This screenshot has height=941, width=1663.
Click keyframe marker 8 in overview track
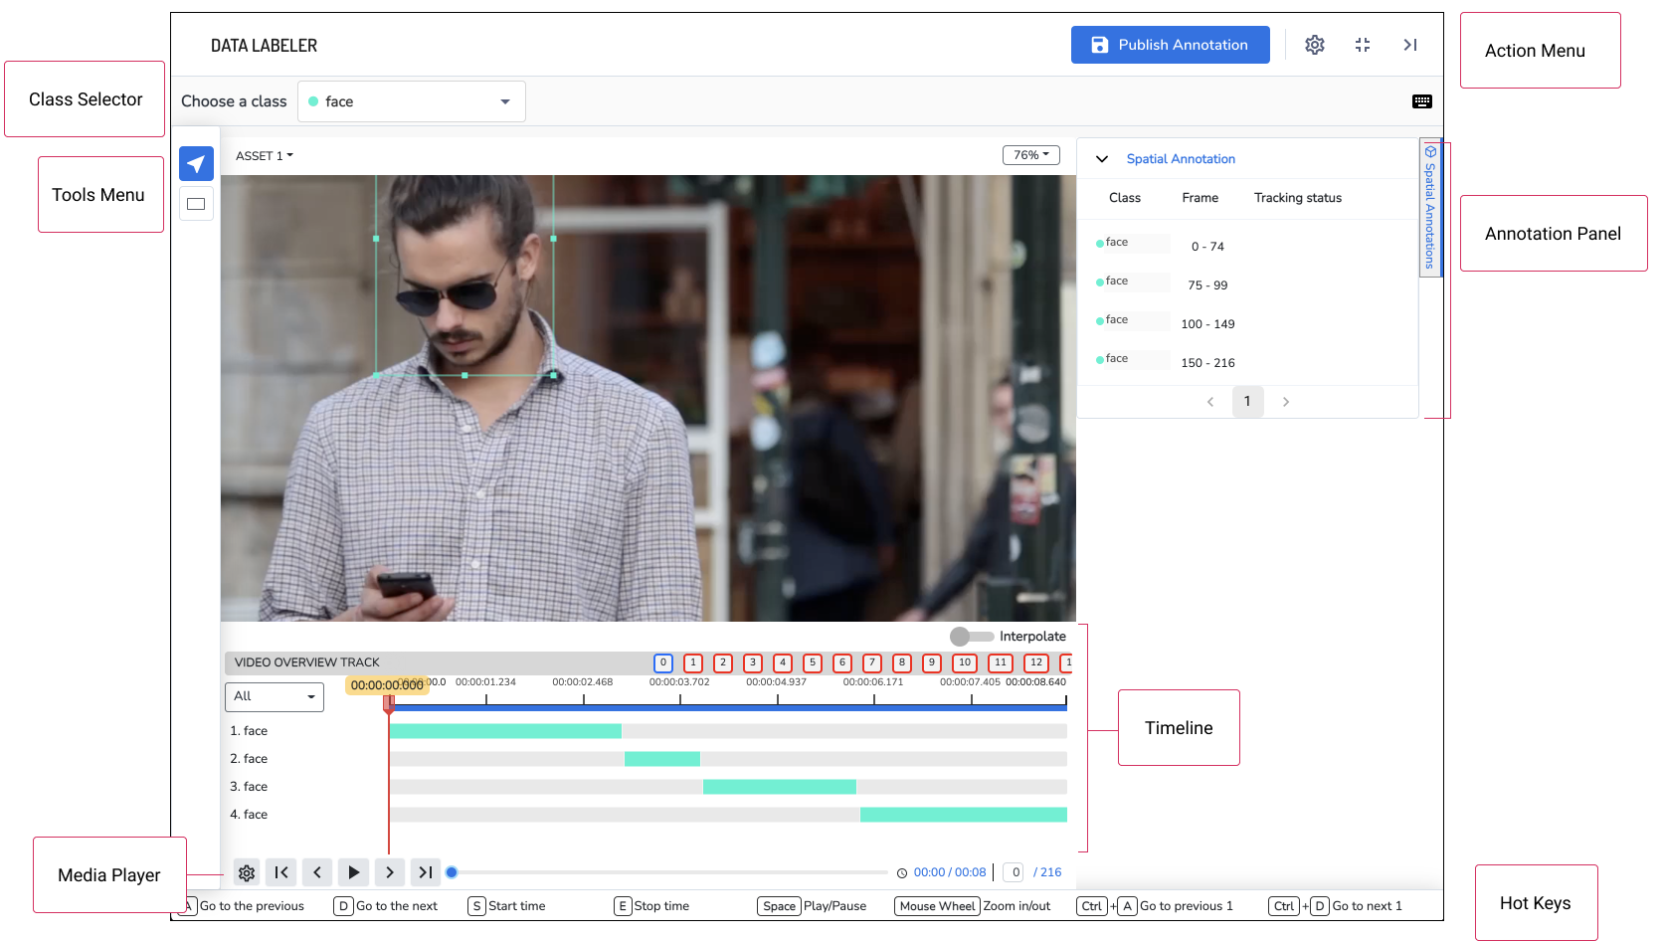click(902, 662)
